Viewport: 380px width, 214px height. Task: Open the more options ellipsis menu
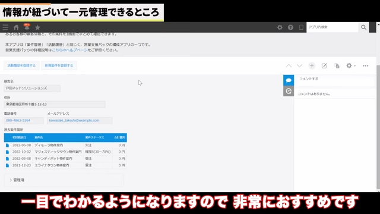pos(366,66)
